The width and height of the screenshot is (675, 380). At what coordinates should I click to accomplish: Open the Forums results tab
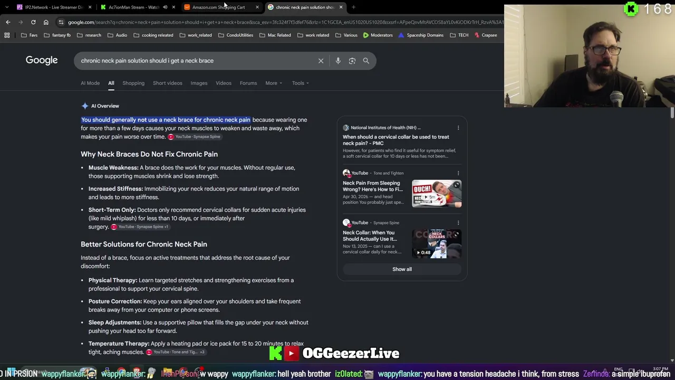[x=248, y=83]
